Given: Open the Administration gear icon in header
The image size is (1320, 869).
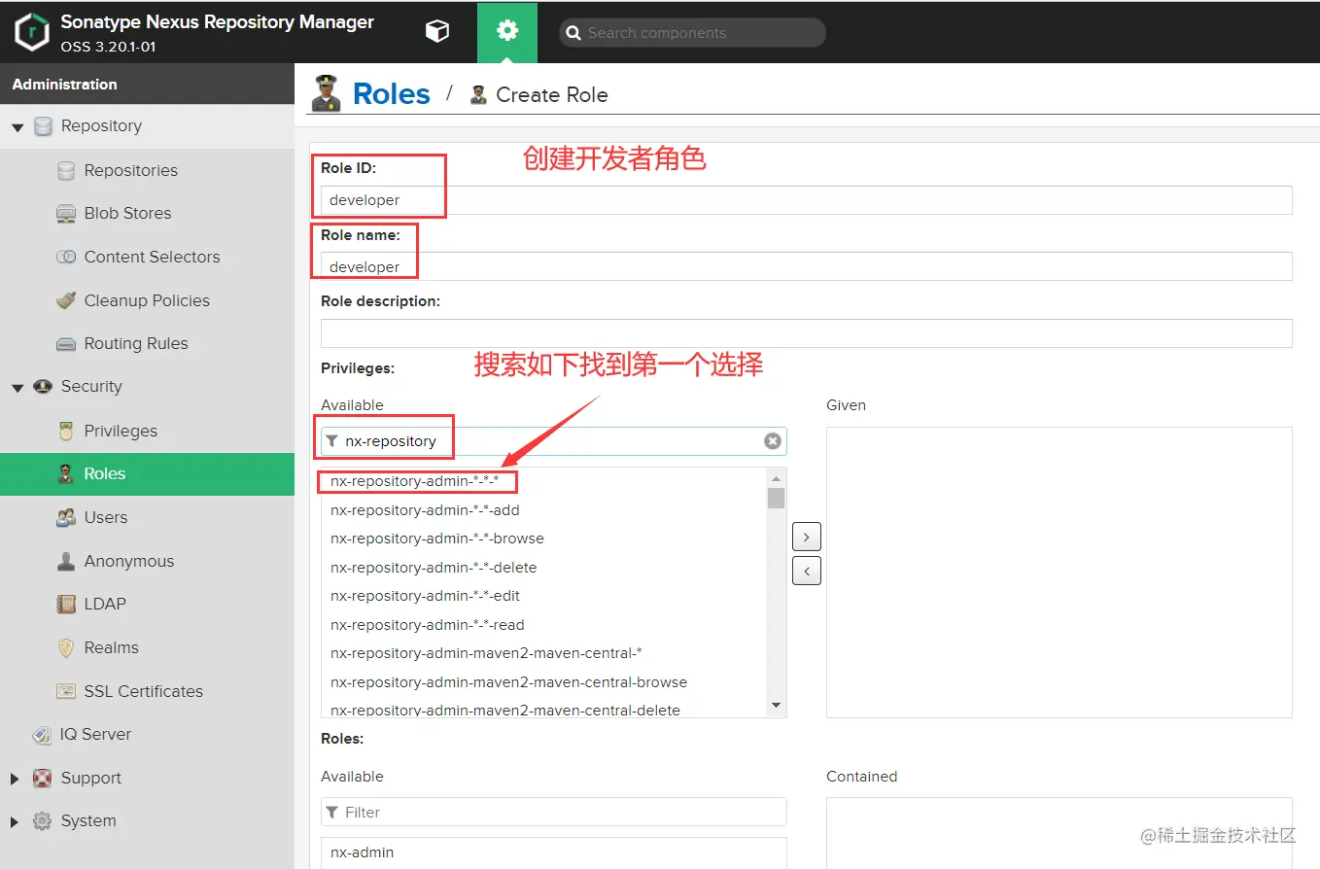Looking at the screenshot, I should 507,31.
